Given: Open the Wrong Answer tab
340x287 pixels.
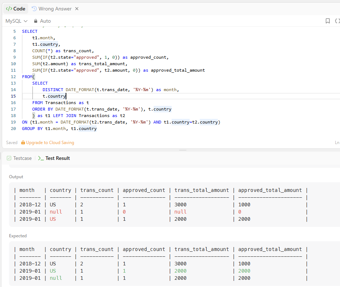Looking at the screenshot, I should pos(55,9).
